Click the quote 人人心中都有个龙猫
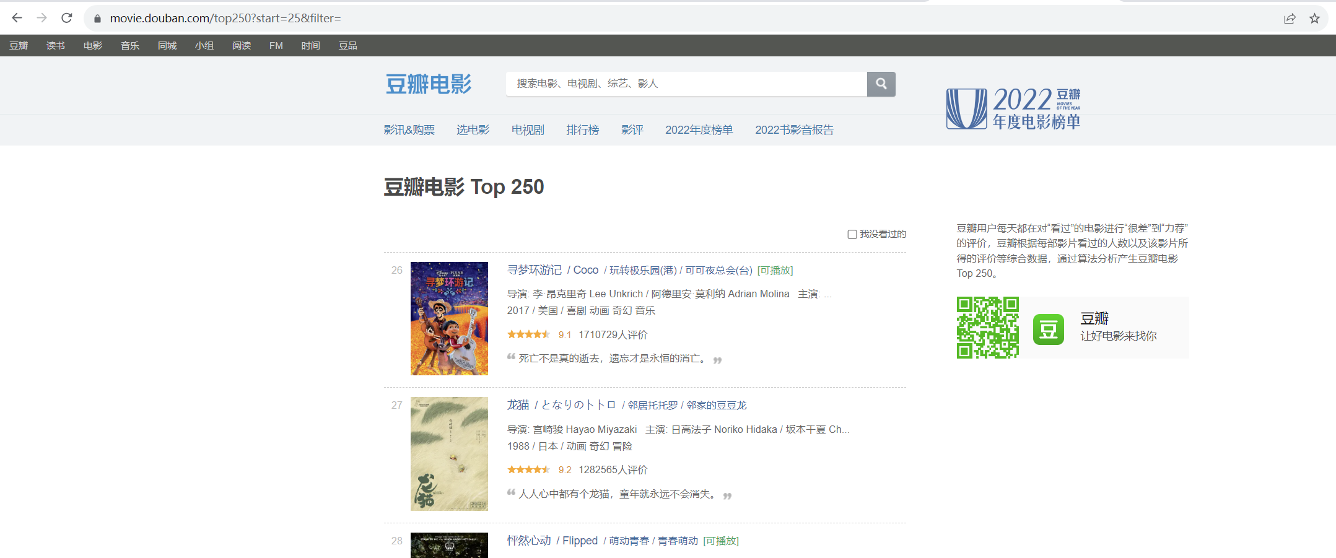The height and width of the screenshot is (558, 1336). (x=619, y=494)
